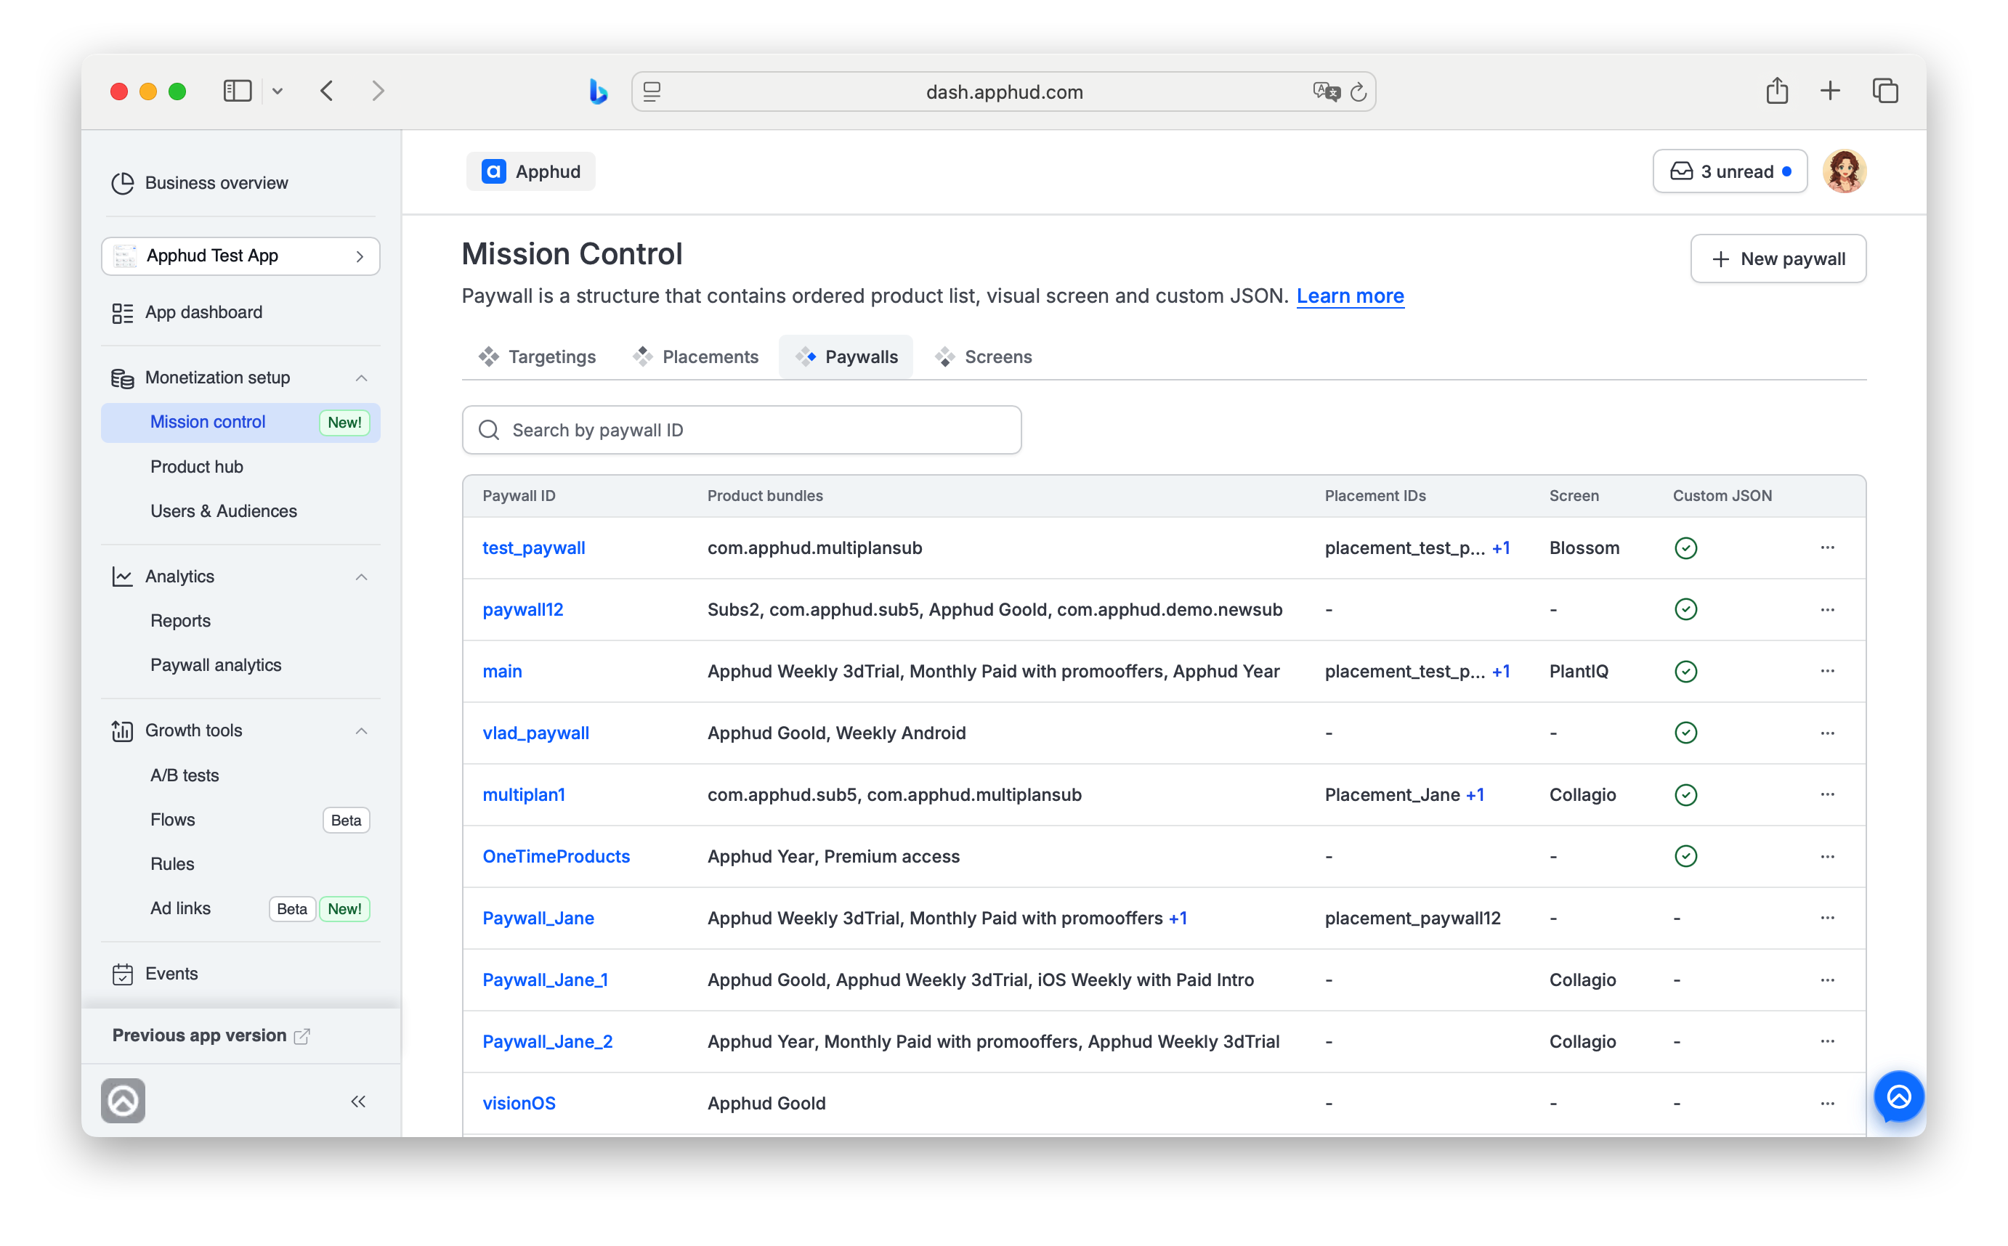2008x1246 pixels.
Task: Click the Apphud breadcrumb chip
Action: point(530,171)
